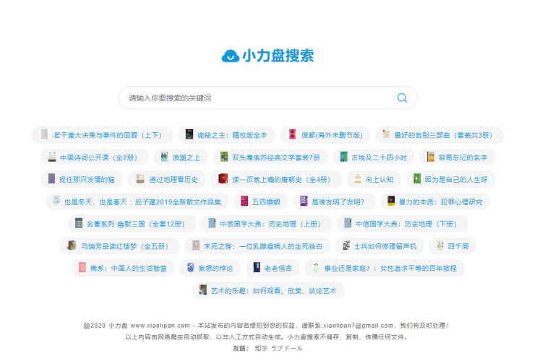Click book cover icon for 若干重大决策与事件的回顾
The width and height of the screenshot is (540, 361).
(44, 134)
